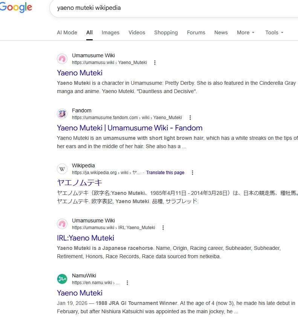
Task: Click the Wikipedia W favicon
Action: (x=62, y=169)
